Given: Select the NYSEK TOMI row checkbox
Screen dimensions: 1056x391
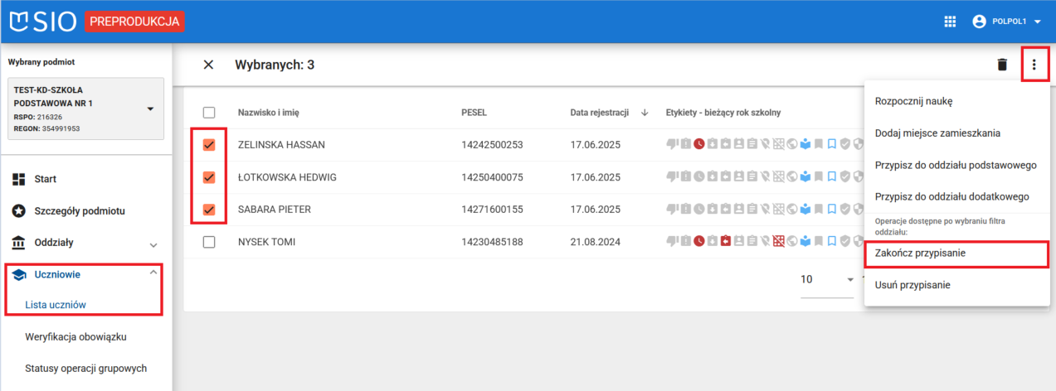Looking at the screenshot, I should click(209, 242).
